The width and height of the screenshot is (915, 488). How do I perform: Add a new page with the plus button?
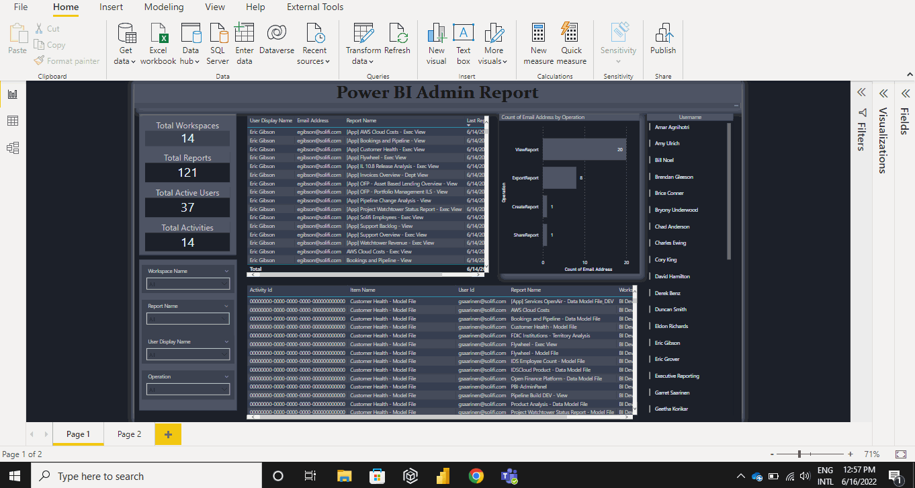click(167, 434)
